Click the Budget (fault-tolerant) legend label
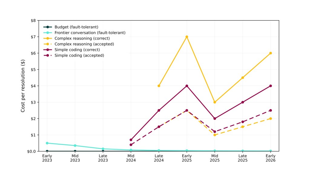This screenshot has width=310, height=170. tap(76, 27)
